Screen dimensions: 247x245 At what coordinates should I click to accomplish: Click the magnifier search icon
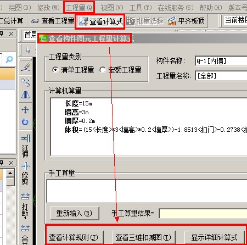9,59
